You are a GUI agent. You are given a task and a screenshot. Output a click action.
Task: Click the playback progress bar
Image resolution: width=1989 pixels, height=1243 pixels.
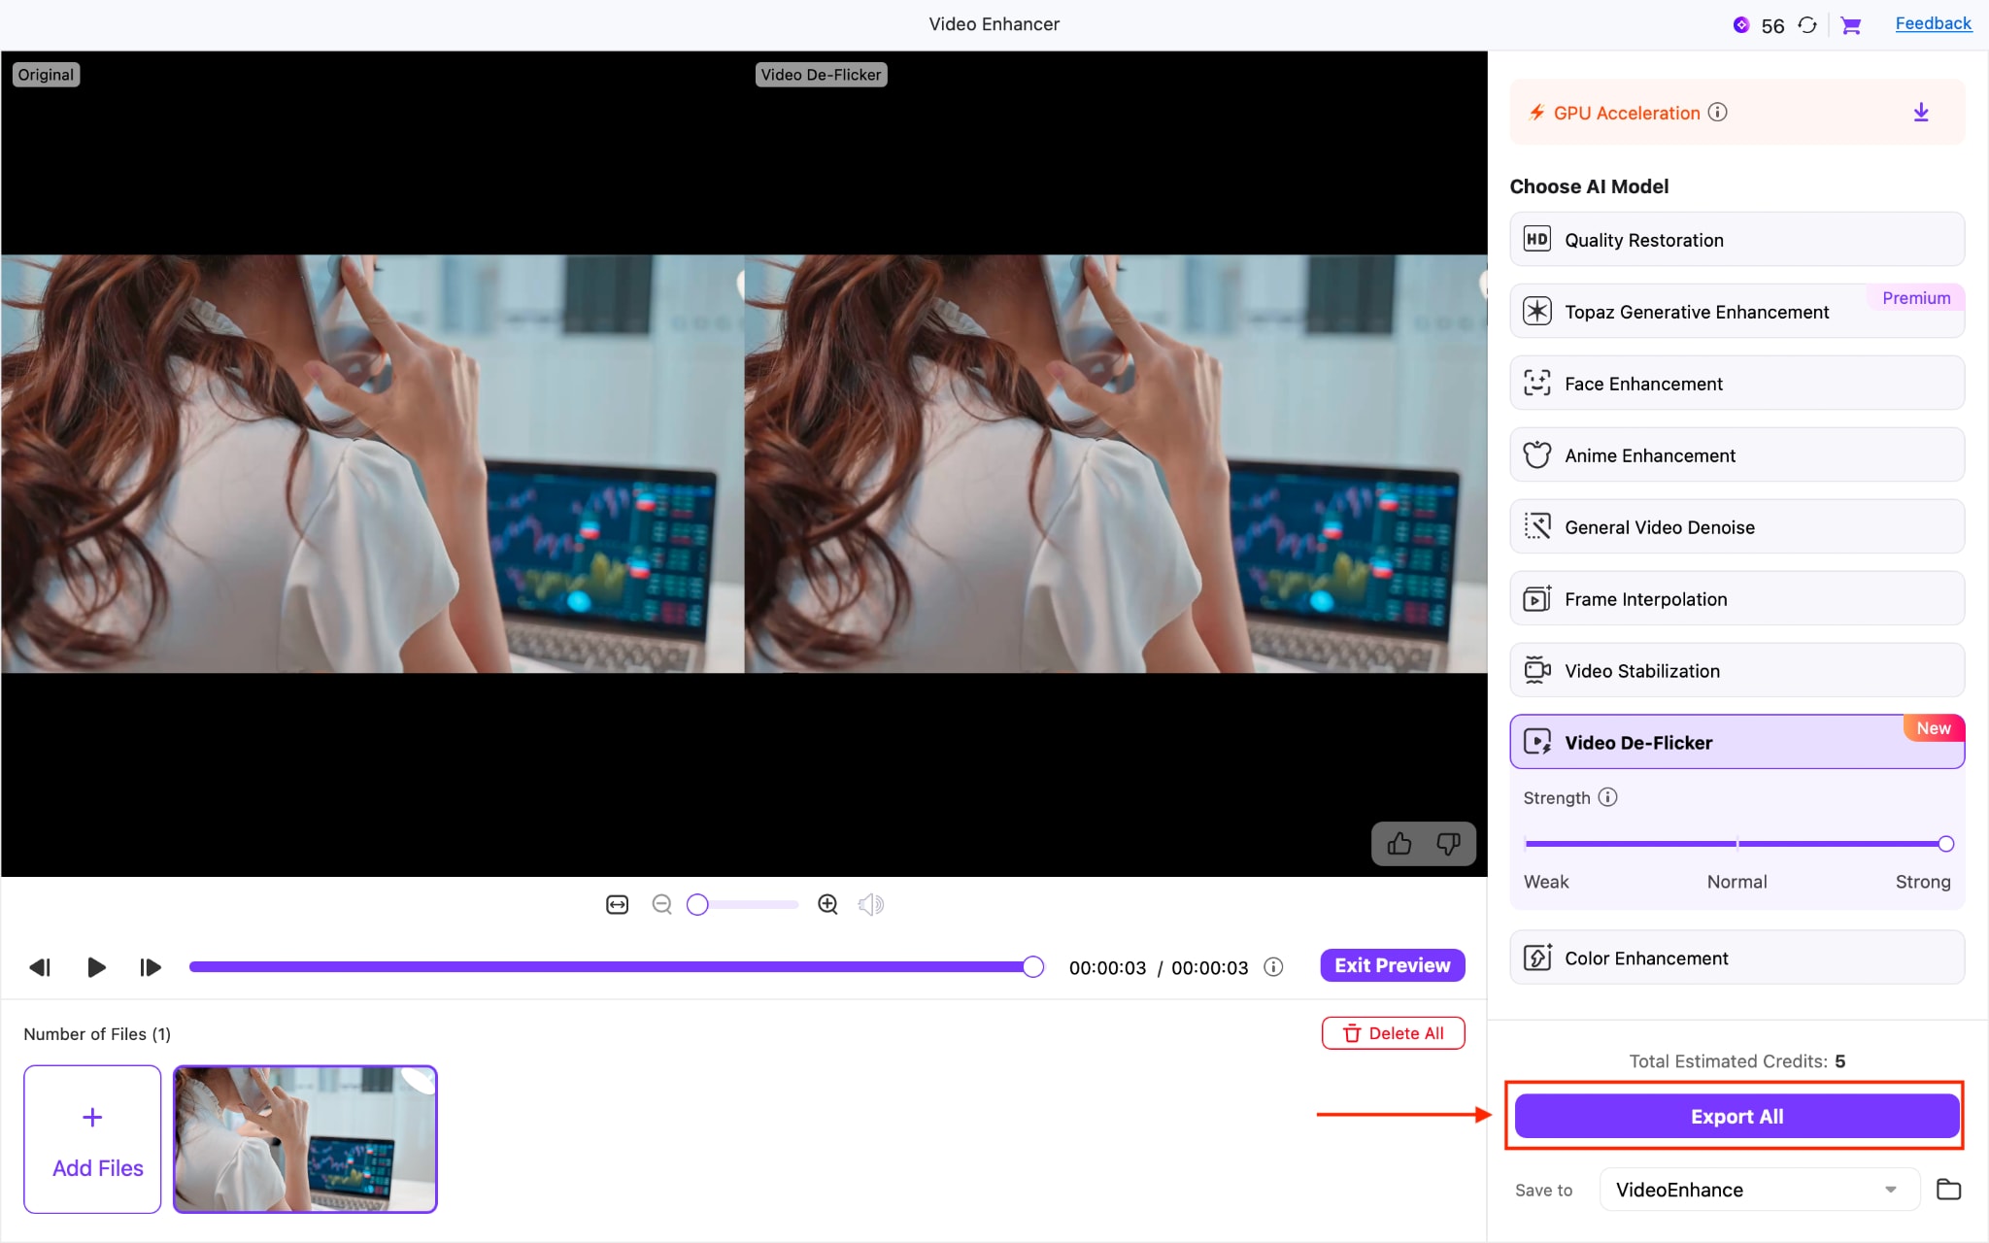click(x=617, y=967)
